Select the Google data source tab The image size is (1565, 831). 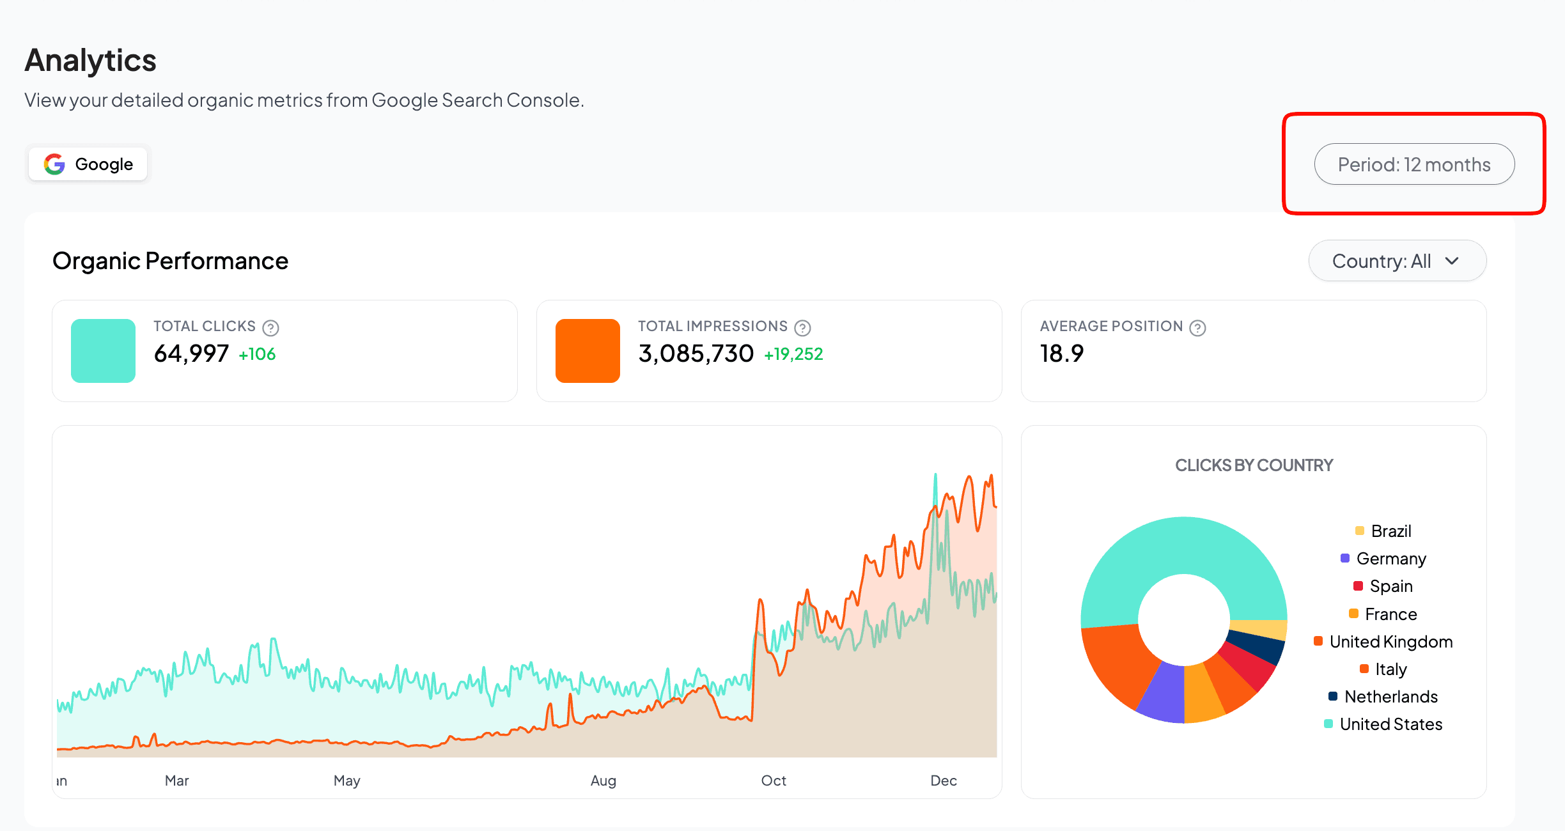88,164
